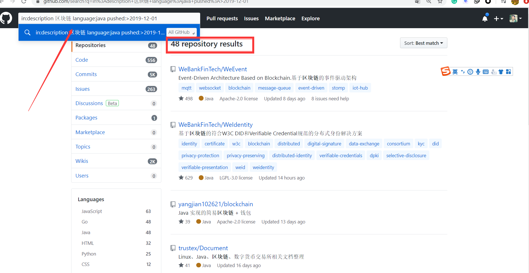The image size is (529, 273).
Task: Open trustex/Document repository
Action: (203, 248)
